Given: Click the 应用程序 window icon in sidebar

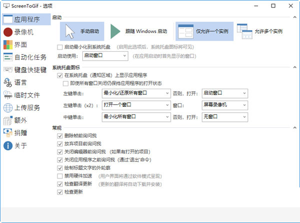Looking at the screenshot, I should pyautogui.click(x=8, y=20).
